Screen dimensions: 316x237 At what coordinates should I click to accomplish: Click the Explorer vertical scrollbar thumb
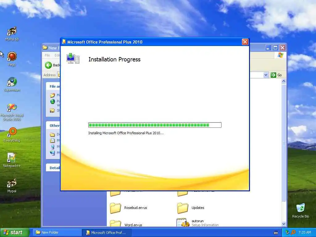click(284, 143)
